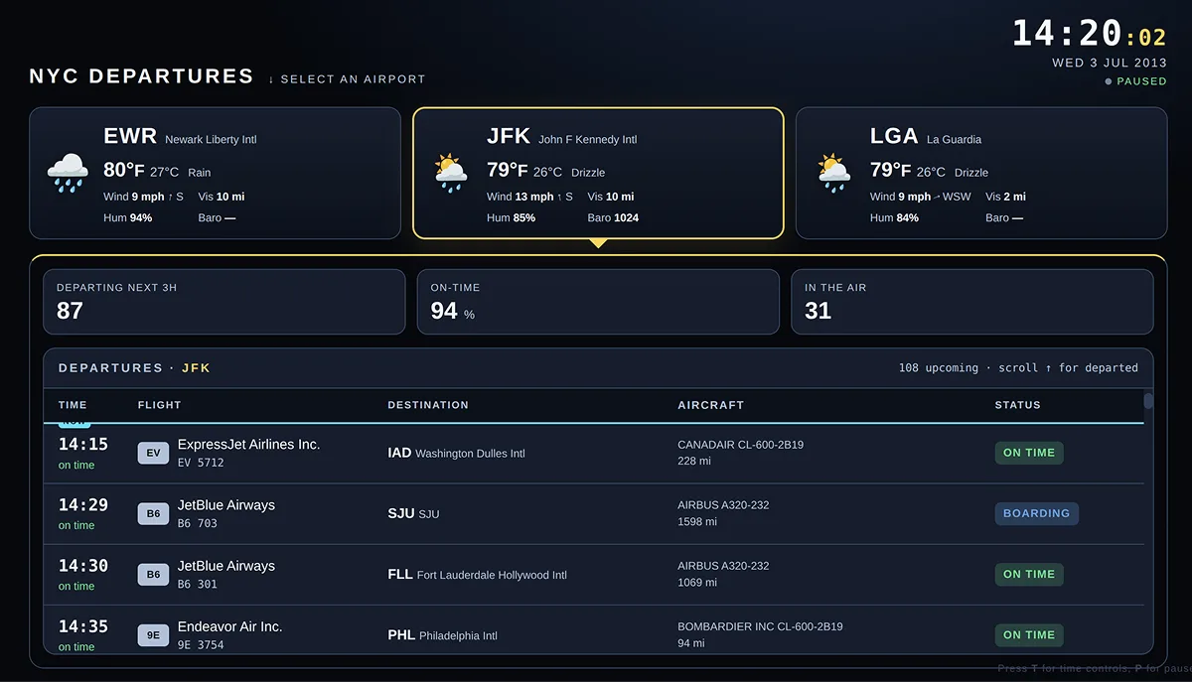
Task: Click the In The Air 31 stat card
Action: [972, 302]
